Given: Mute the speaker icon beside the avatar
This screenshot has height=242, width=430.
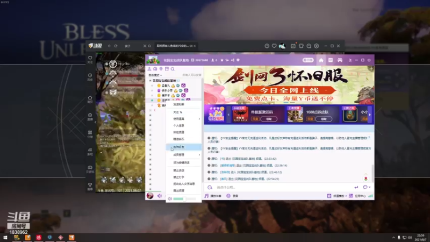Looking at the screenshot, I should [160, 196].
